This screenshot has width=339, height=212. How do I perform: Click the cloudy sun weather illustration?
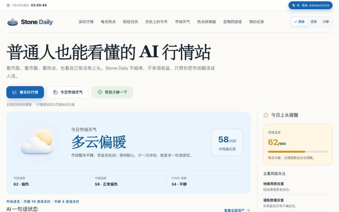(36, 142)
